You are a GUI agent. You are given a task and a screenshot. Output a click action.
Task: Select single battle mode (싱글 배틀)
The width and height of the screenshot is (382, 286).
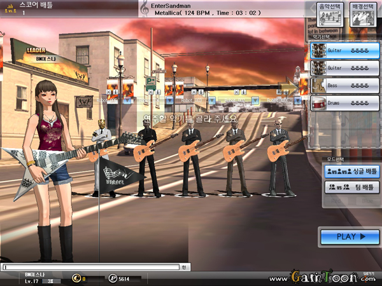(x=351, y=171)
